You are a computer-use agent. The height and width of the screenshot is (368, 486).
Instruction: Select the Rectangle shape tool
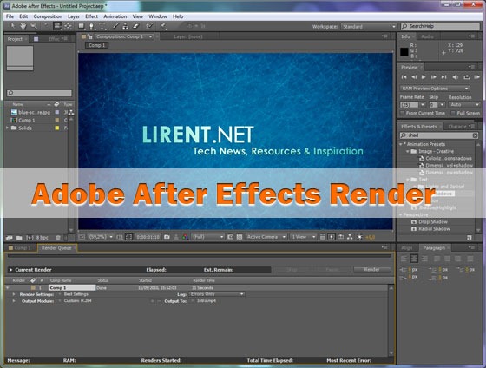point(82,26)
